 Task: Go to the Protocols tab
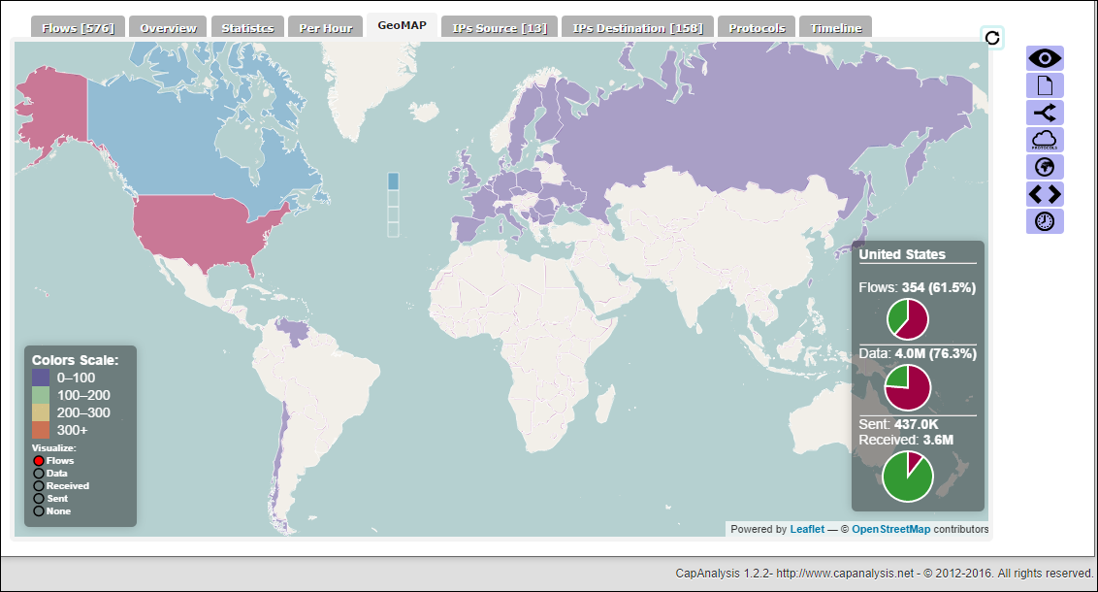click(757, 27)
